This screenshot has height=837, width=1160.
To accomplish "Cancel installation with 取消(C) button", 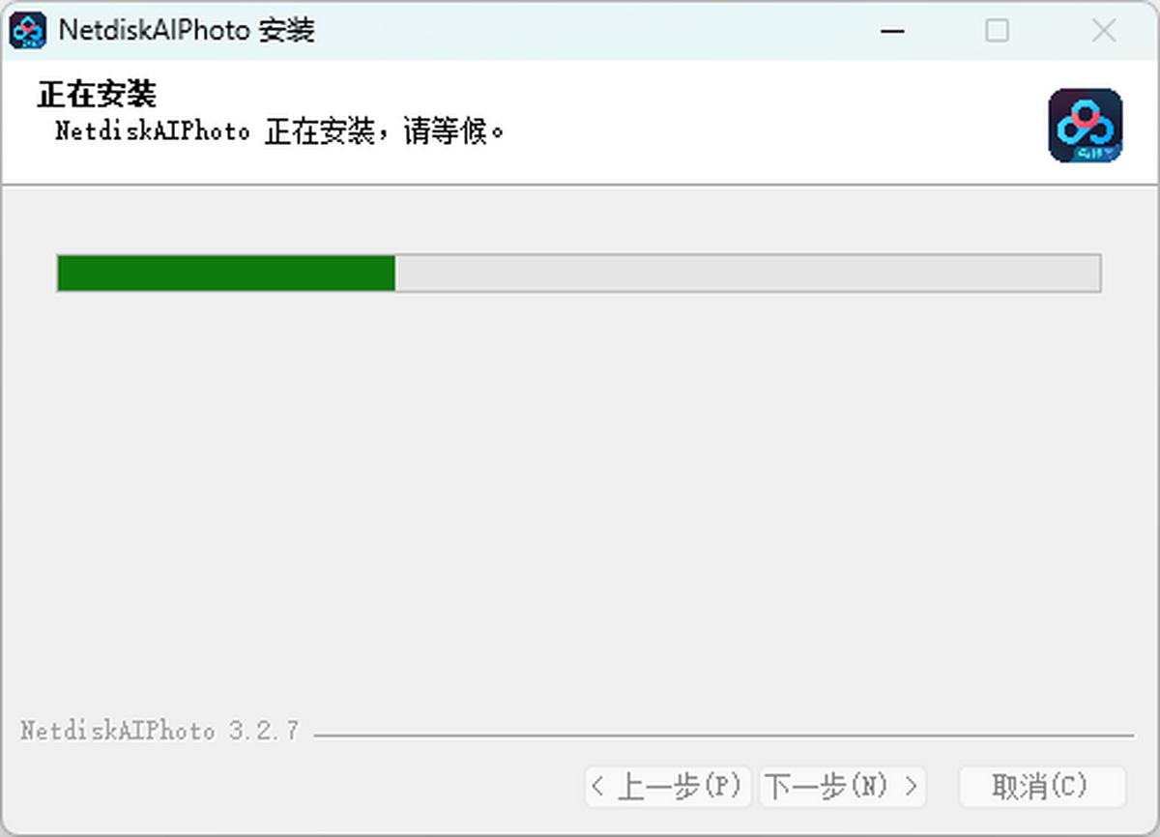I will 1042,787.
